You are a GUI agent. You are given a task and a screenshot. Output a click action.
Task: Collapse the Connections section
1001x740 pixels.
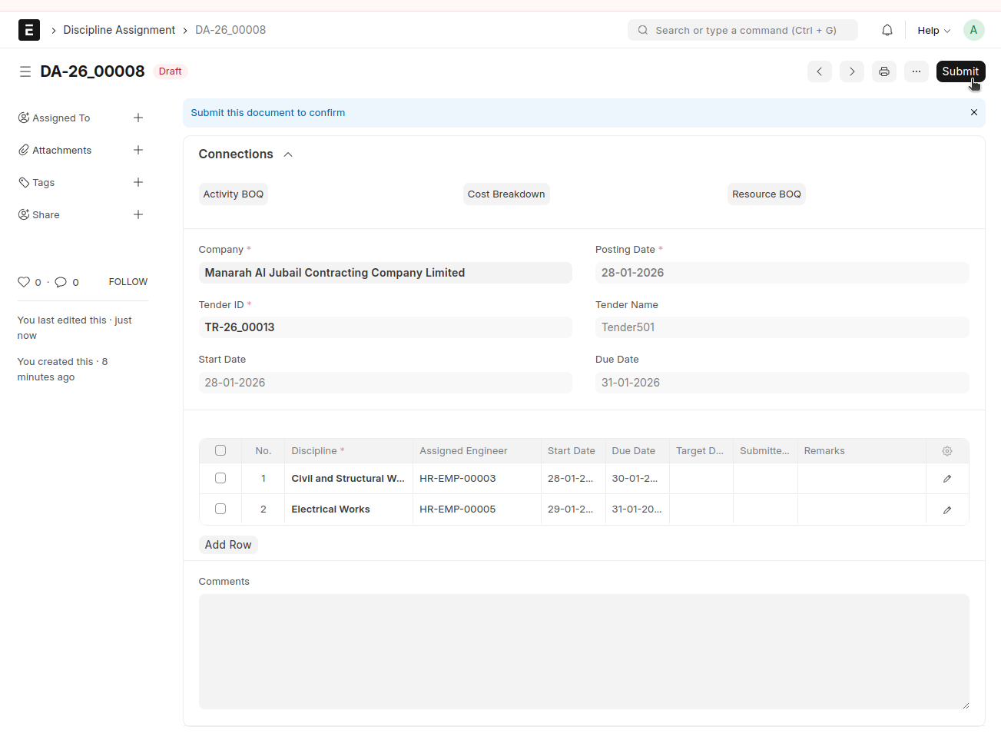288,154
